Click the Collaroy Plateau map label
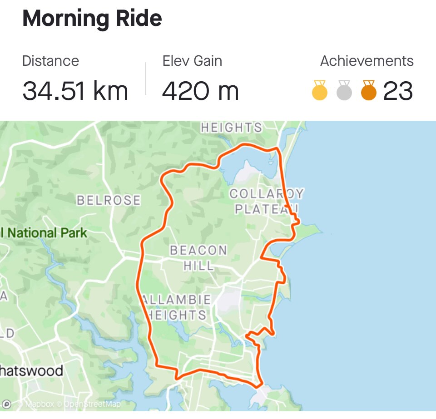 click(266, 201)
